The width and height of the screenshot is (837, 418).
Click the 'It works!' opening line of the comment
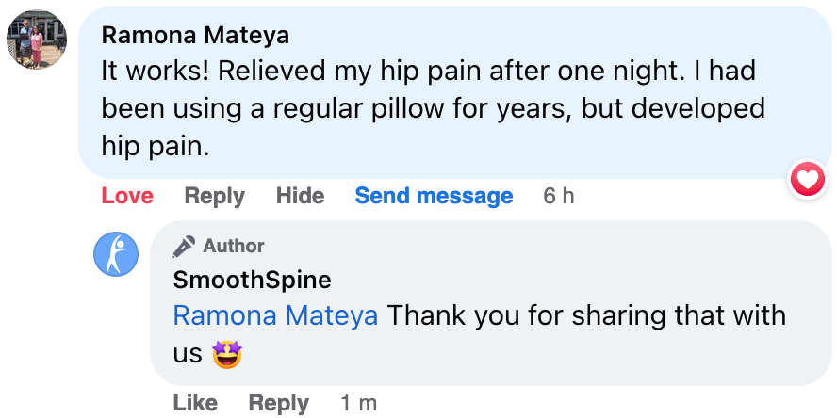click(160, 72)
